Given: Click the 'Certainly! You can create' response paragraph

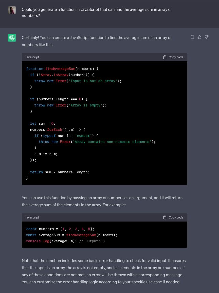Looking at the screenshot, I should coord(96,41).
